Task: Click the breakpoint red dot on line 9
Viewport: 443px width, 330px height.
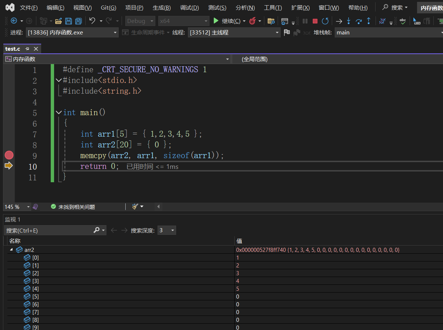Action: (9, 155)
